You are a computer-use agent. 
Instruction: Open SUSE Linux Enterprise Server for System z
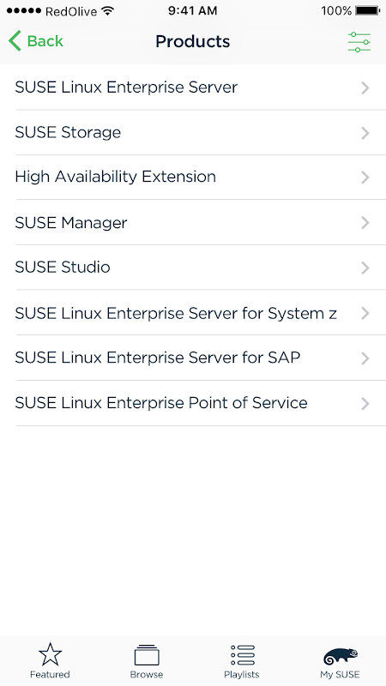click(193, 313)
